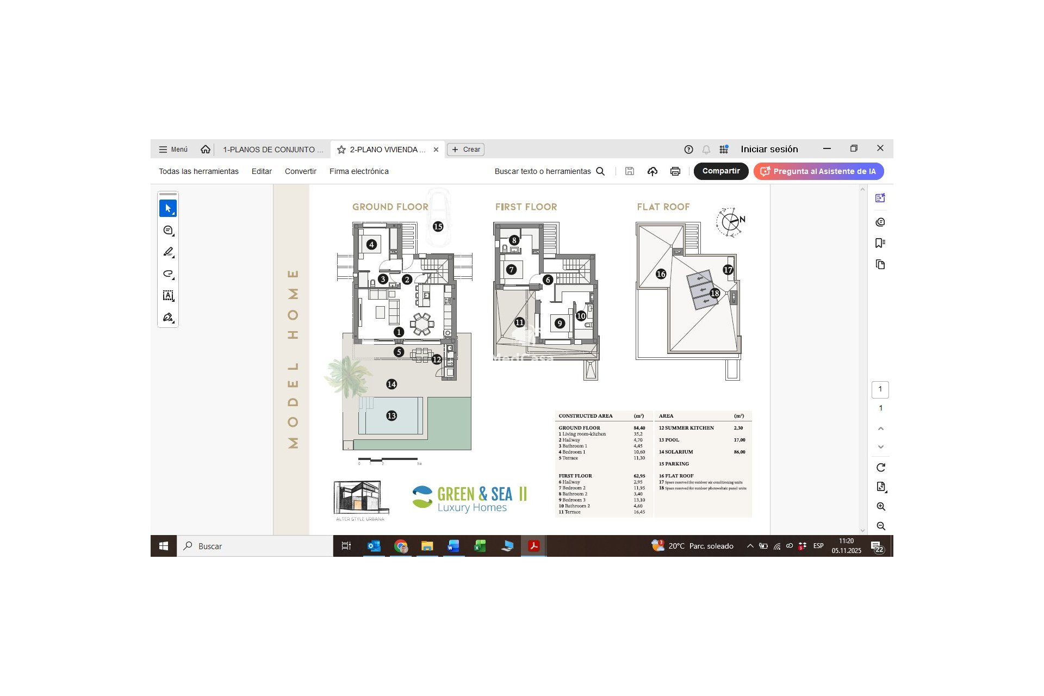Click the sign/fill pen tool
The image size is (1044, 696).
167,317
